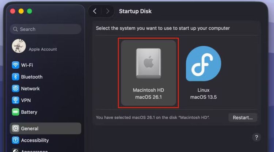Open the Accessibility icon in sidebar
This screenshot has height=152, width=274.
click(x=16, y=140)
